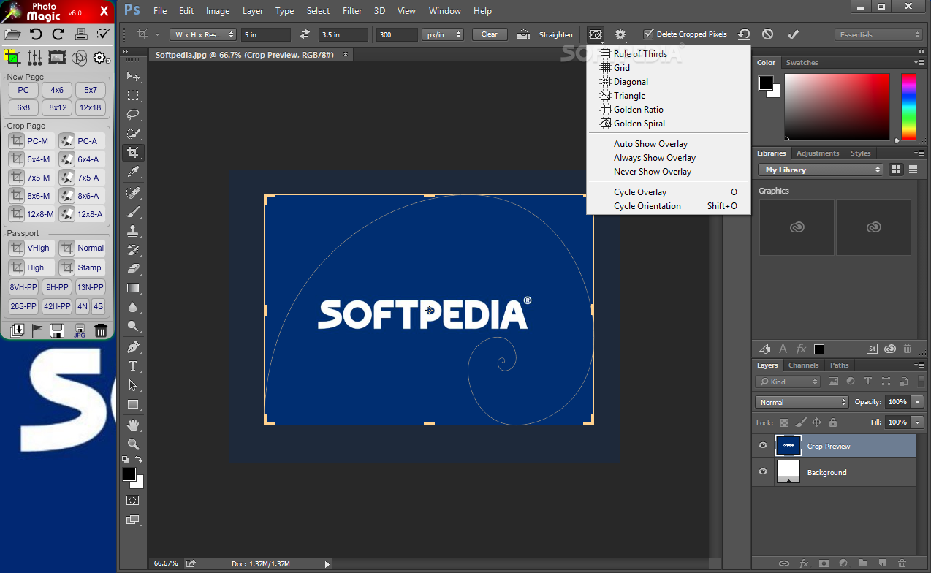
Task: Open the Filter menu
Action: click(x=352, y=11)
